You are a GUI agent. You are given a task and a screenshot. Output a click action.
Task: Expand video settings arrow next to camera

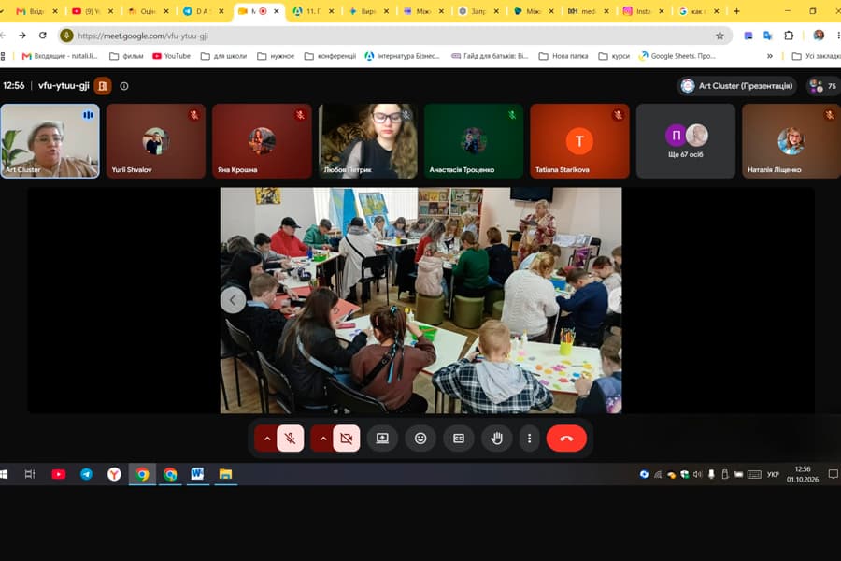pyautogui.click(x=323, y=439)
